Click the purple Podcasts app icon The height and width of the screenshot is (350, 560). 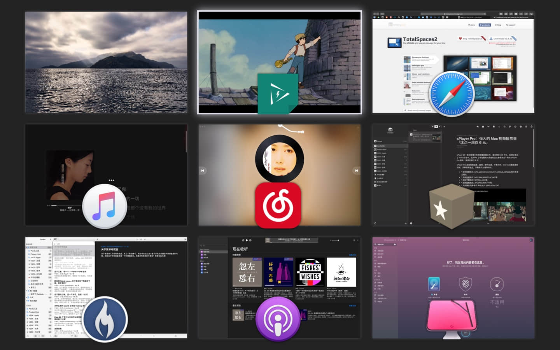coord(278,318)
